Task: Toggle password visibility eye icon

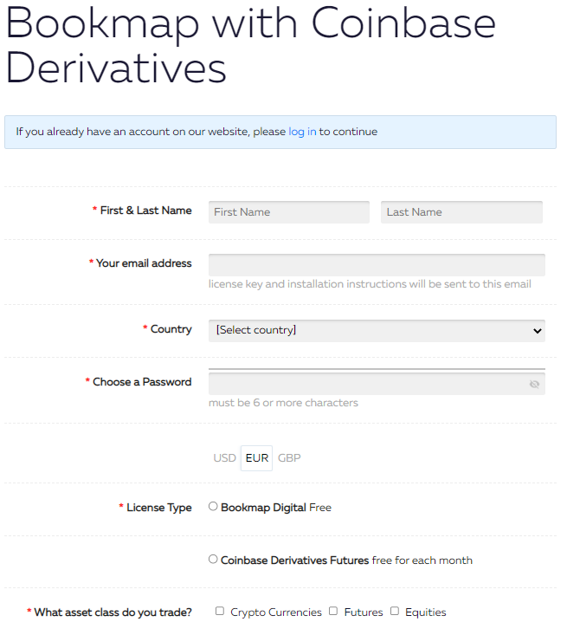Action: click(x=534, y=384)
